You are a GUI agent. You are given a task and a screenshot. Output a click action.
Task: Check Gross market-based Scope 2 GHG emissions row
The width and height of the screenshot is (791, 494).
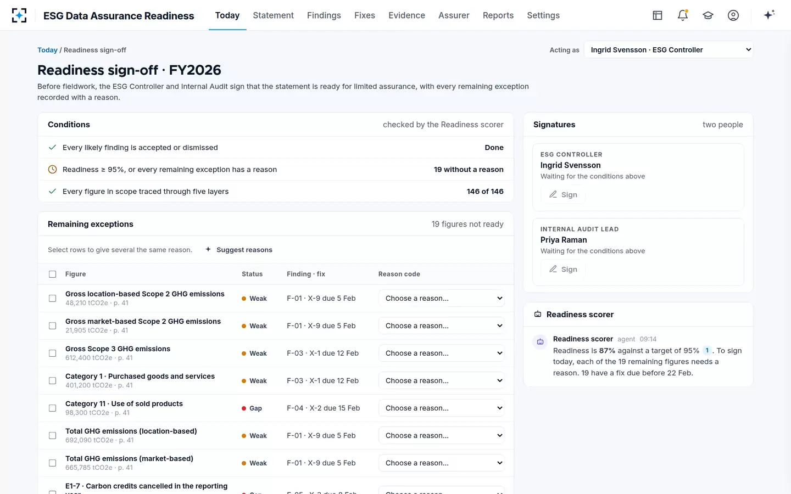coord(53,326)
